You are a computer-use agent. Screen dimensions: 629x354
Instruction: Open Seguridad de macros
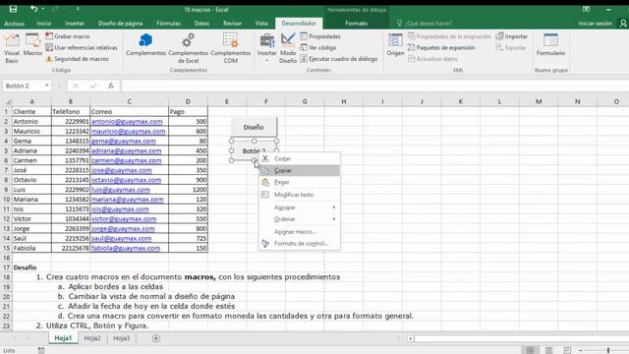click(77, 59)
